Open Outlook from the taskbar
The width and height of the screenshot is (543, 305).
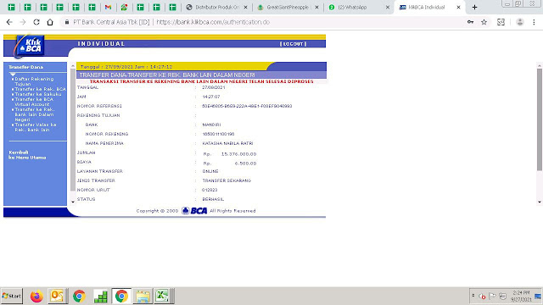pyautogui.click(x=57, y=297)
